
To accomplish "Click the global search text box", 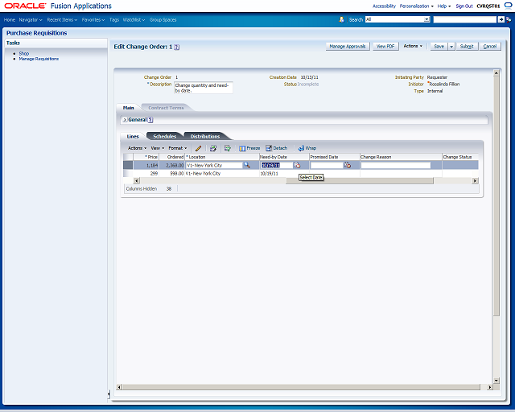I will pos(465,19).
